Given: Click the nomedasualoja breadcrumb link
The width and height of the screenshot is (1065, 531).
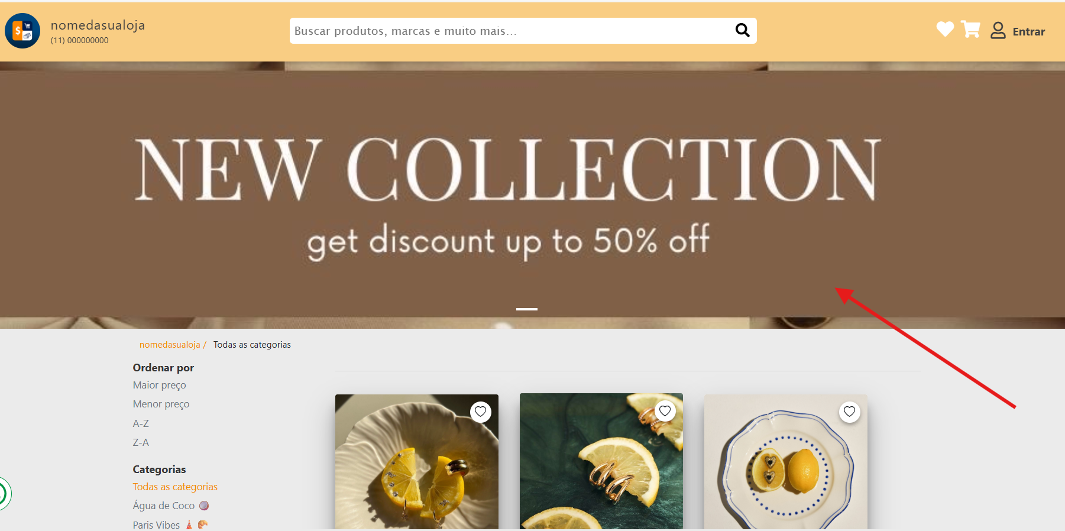Looking at the screenshot, I should click(170, 345).
